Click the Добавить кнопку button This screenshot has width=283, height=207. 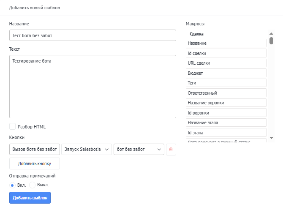click(35, 163)
